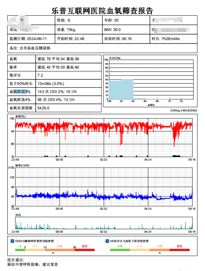Image resolution: width=205 pixels, height=271 pixels.
Task: Select the 体重: 75kg cell
Action: [x=79, y=30]
